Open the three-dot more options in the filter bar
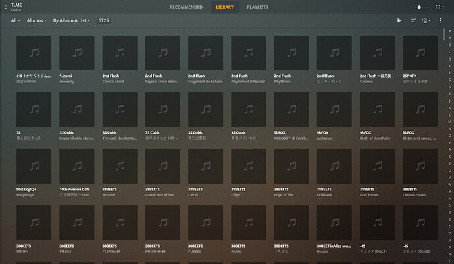This screenshot has height=264, width=454. [440, 20]
